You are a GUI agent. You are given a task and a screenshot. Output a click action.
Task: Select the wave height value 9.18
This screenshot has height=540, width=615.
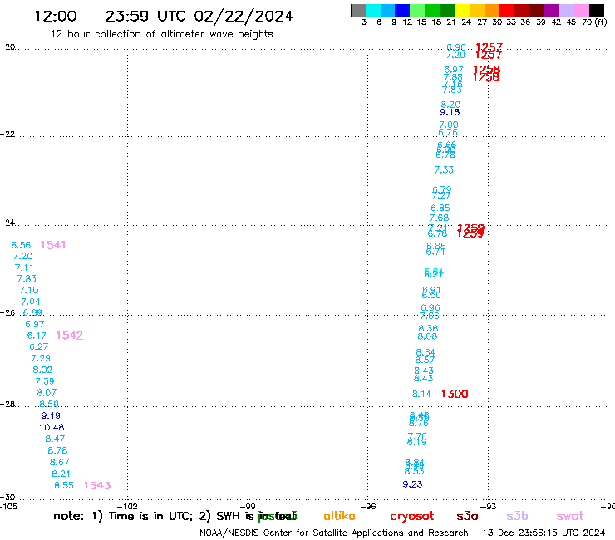[450, 112]
